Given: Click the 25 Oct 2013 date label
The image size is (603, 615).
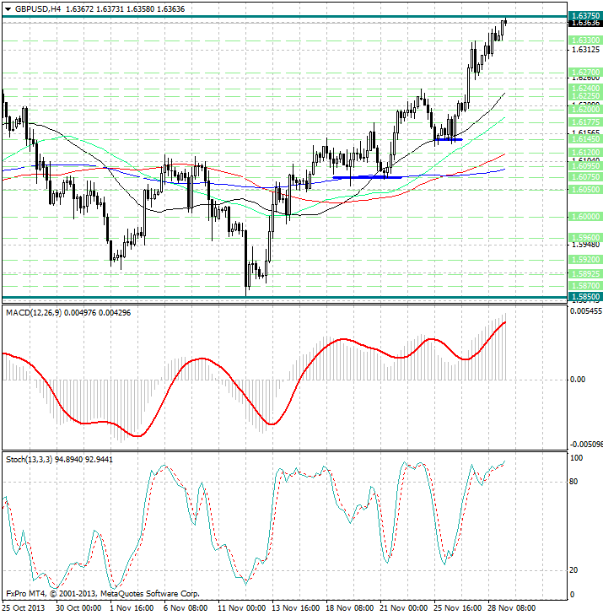Looking at the screenshot, I should (23, 607).
